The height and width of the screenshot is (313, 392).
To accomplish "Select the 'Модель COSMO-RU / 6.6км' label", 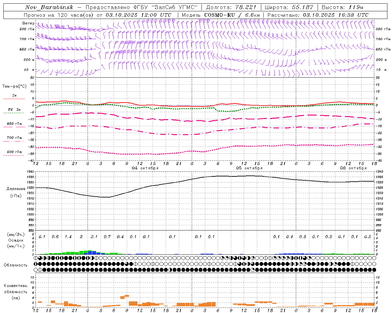I will [221, 15].
